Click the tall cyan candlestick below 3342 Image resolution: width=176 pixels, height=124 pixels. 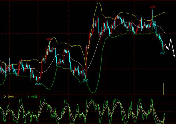click(x=153, y=20)
